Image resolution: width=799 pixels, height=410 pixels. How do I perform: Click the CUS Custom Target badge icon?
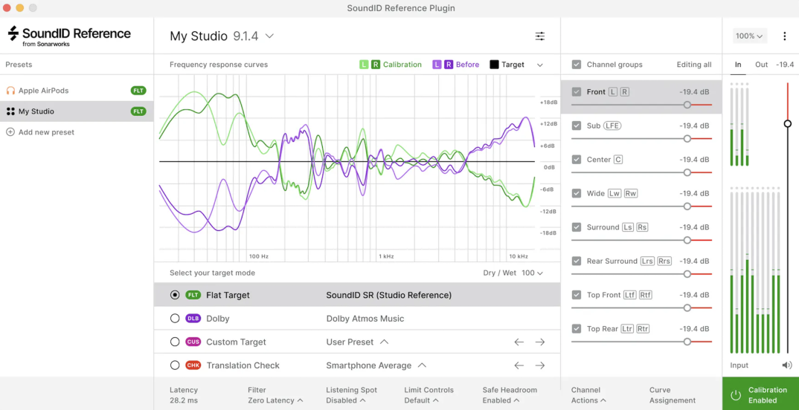point(193,342)
